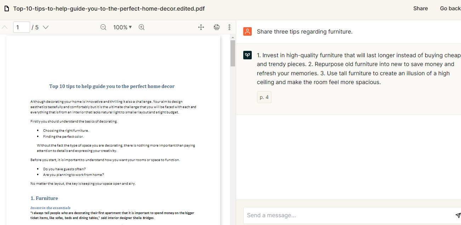Click the print document icon
The height and width of the screenshot is (225, 461).
tap(217, 27)
